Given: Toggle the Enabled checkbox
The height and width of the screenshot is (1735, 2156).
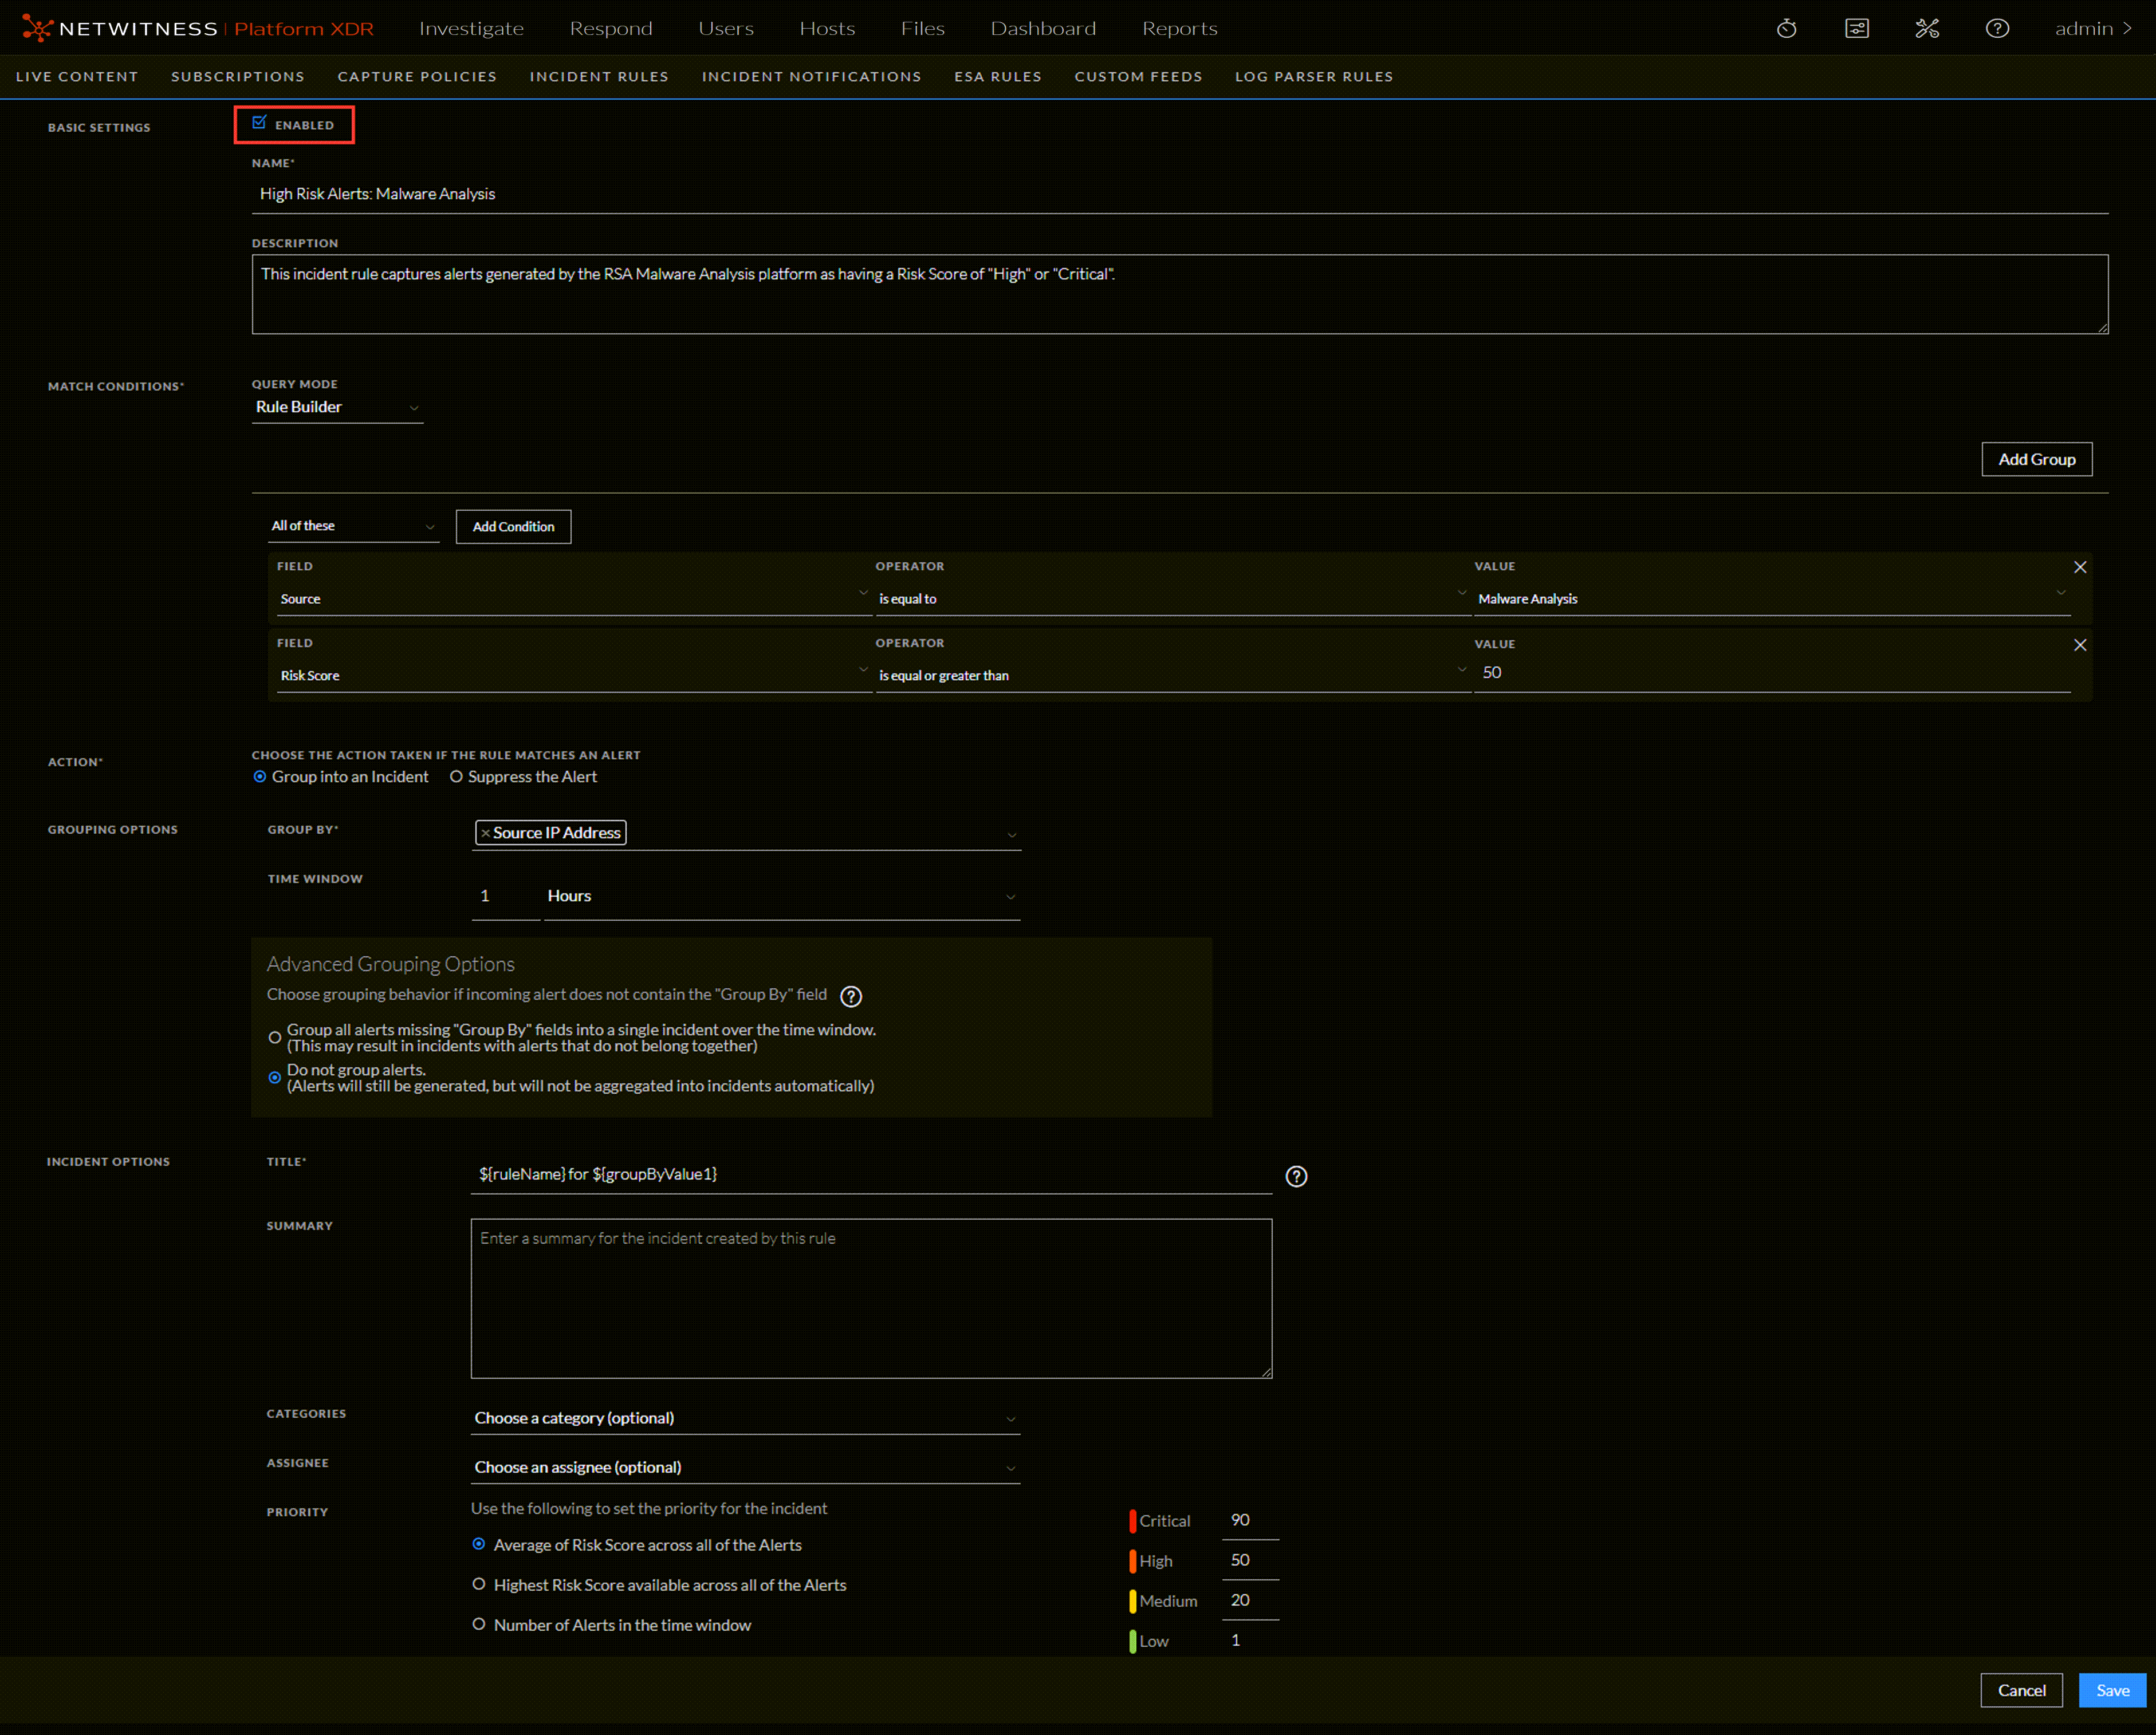Looking at the screenshot, I should point(259,123).
